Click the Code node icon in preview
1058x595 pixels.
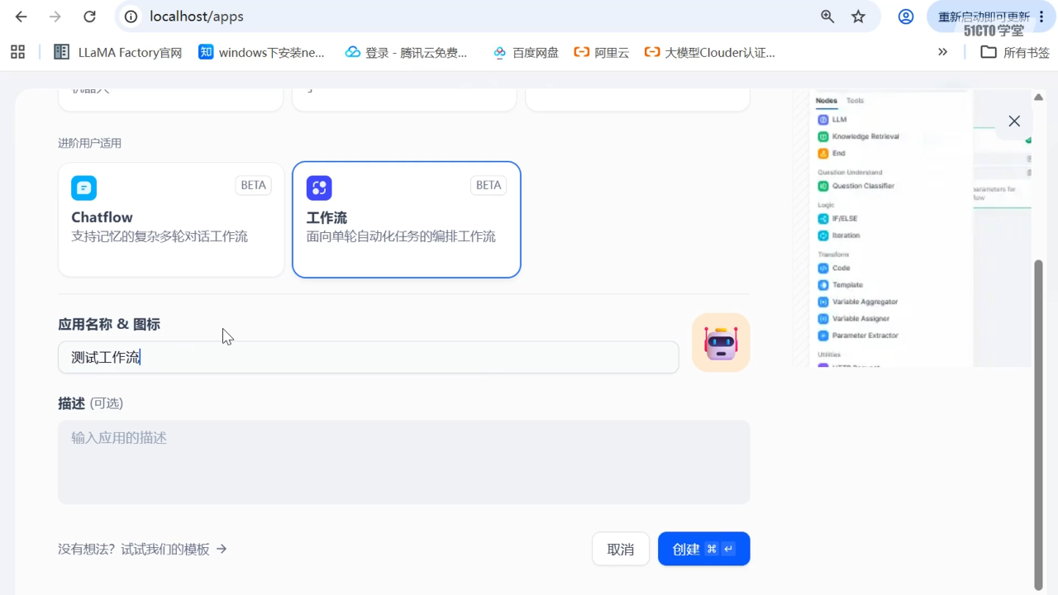click(823, 269)
